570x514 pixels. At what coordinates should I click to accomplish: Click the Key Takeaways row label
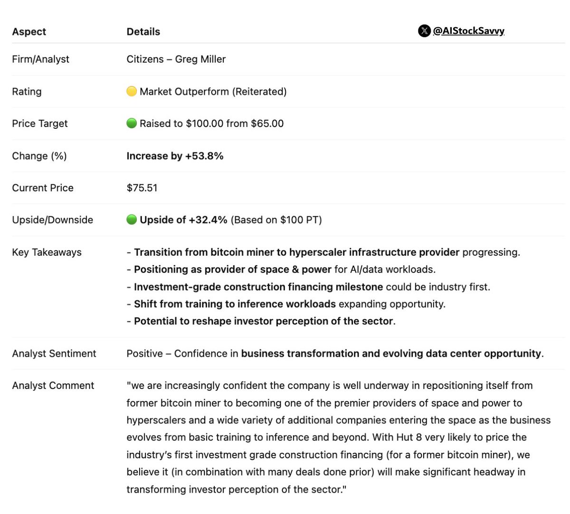tap(47, 252)
